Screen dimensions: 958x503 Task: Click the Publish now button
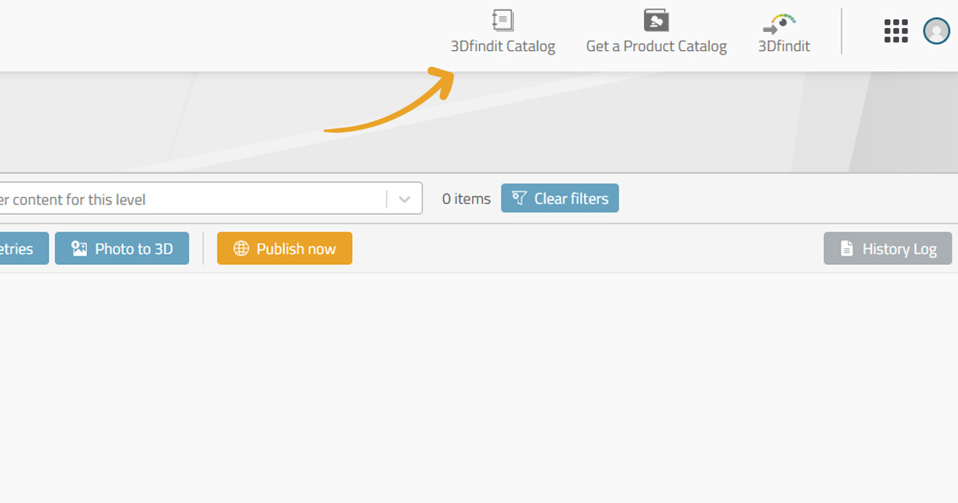click(284, 248)
